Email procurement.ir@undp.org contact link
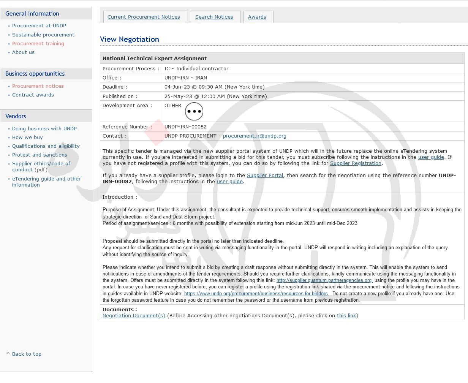Image resolution: width=468 pixels, height=383 pixels. 254,136
